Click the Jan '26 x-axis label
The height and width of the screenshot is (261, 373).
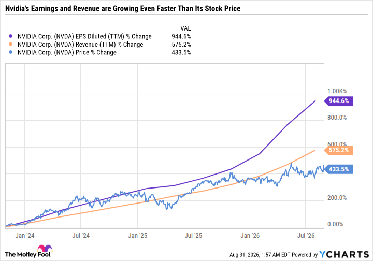point(250,236)
